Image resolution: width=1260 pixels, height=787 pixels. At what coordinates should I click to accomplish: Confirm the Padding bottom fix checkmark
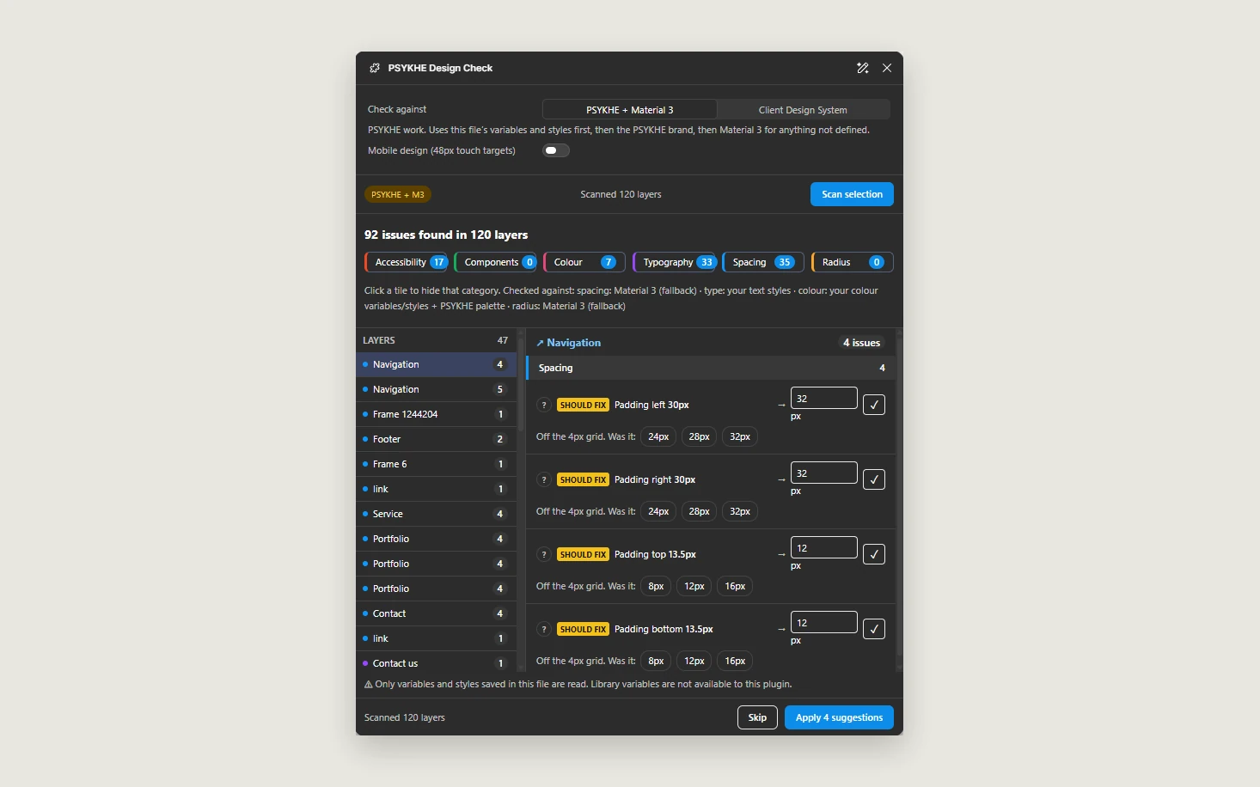pyautogui.click(x=874, y=629)
